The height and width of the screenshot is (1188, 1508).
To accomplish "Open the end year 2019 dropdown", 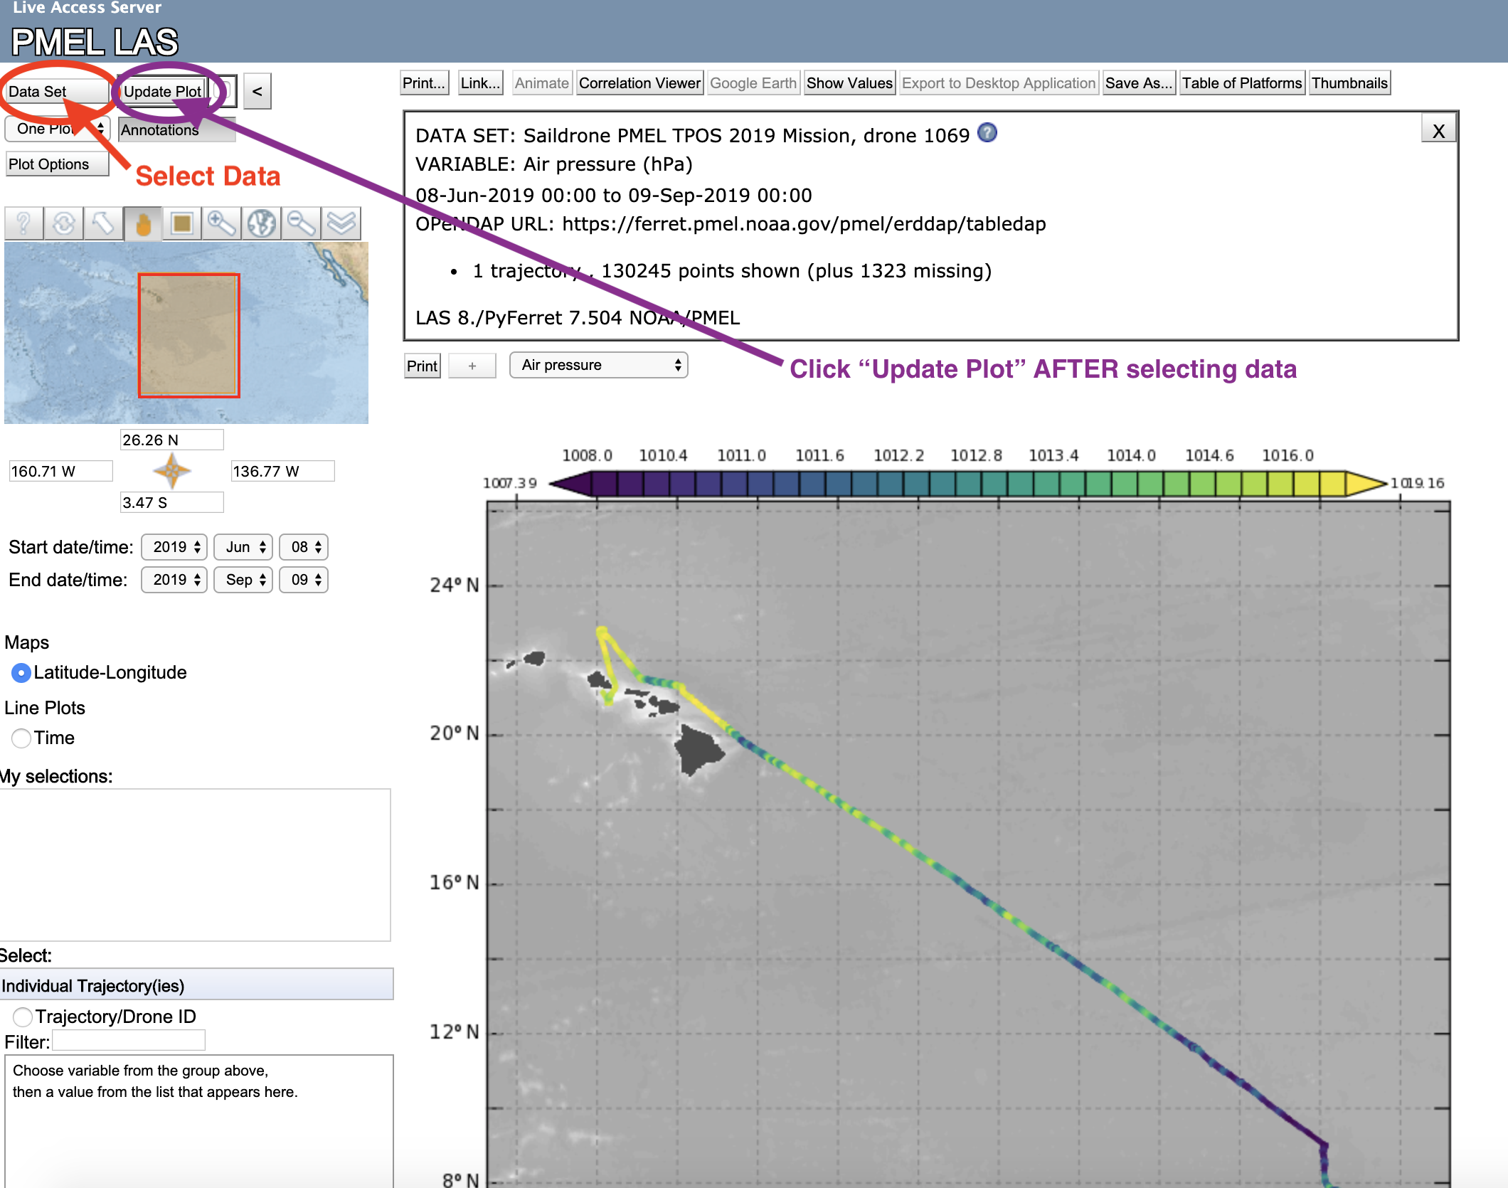I will 174,580.
